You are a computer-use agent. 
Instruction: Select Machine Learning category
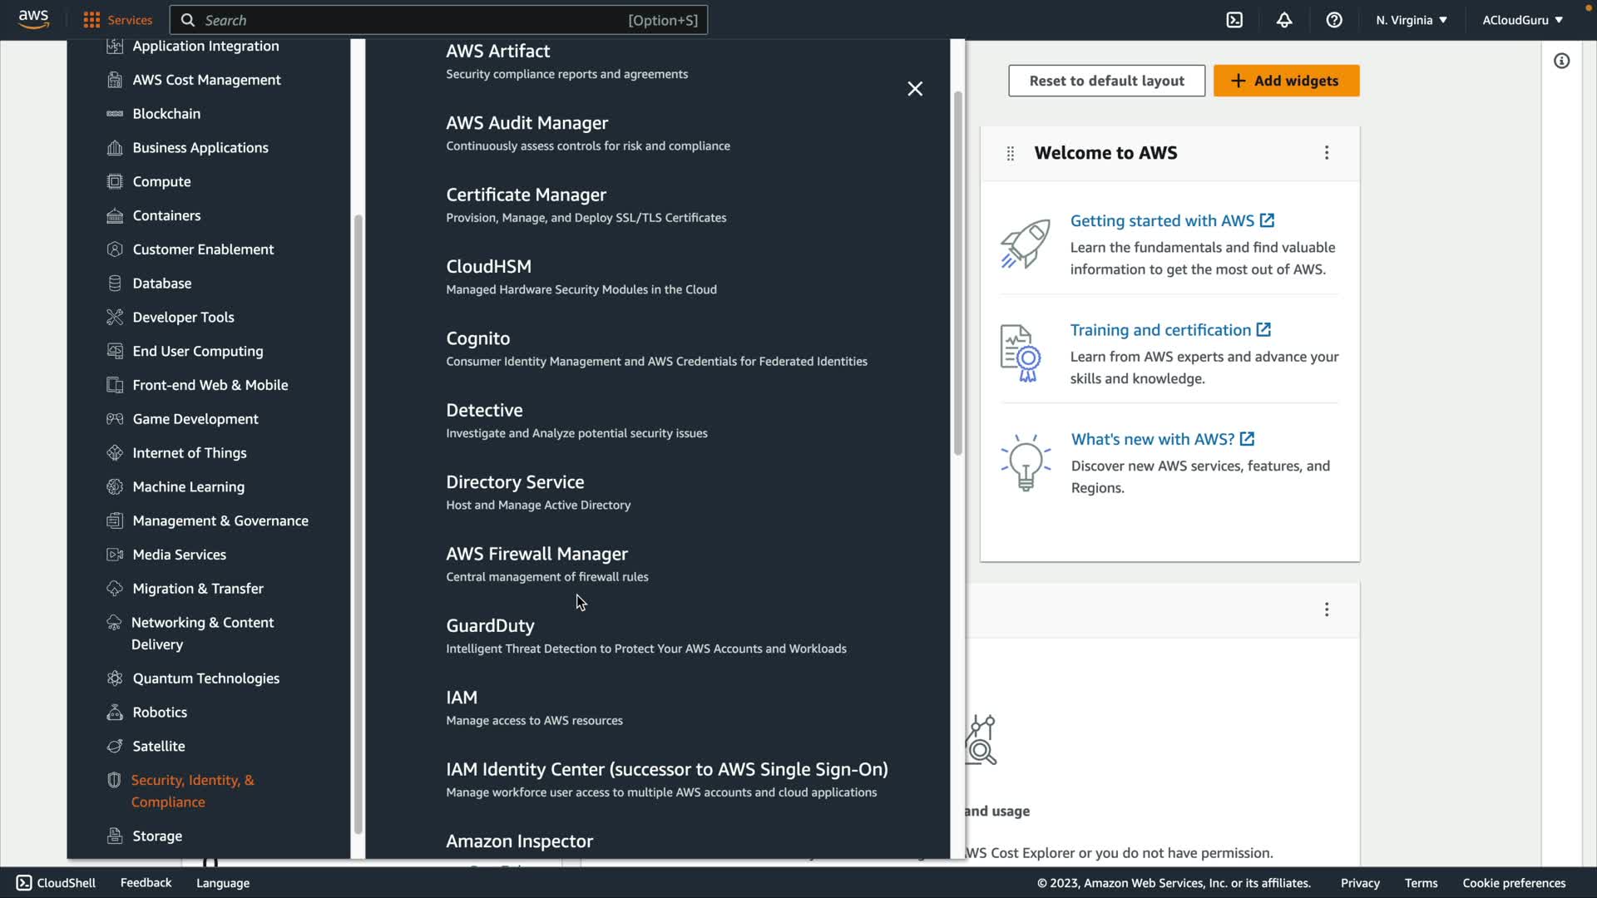point(188,486)
